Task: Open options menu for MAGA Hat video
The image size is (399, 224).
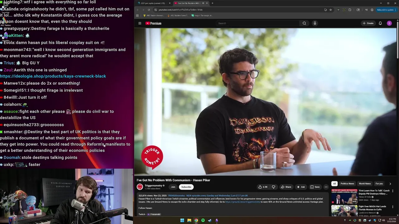Action: point(392,207)
